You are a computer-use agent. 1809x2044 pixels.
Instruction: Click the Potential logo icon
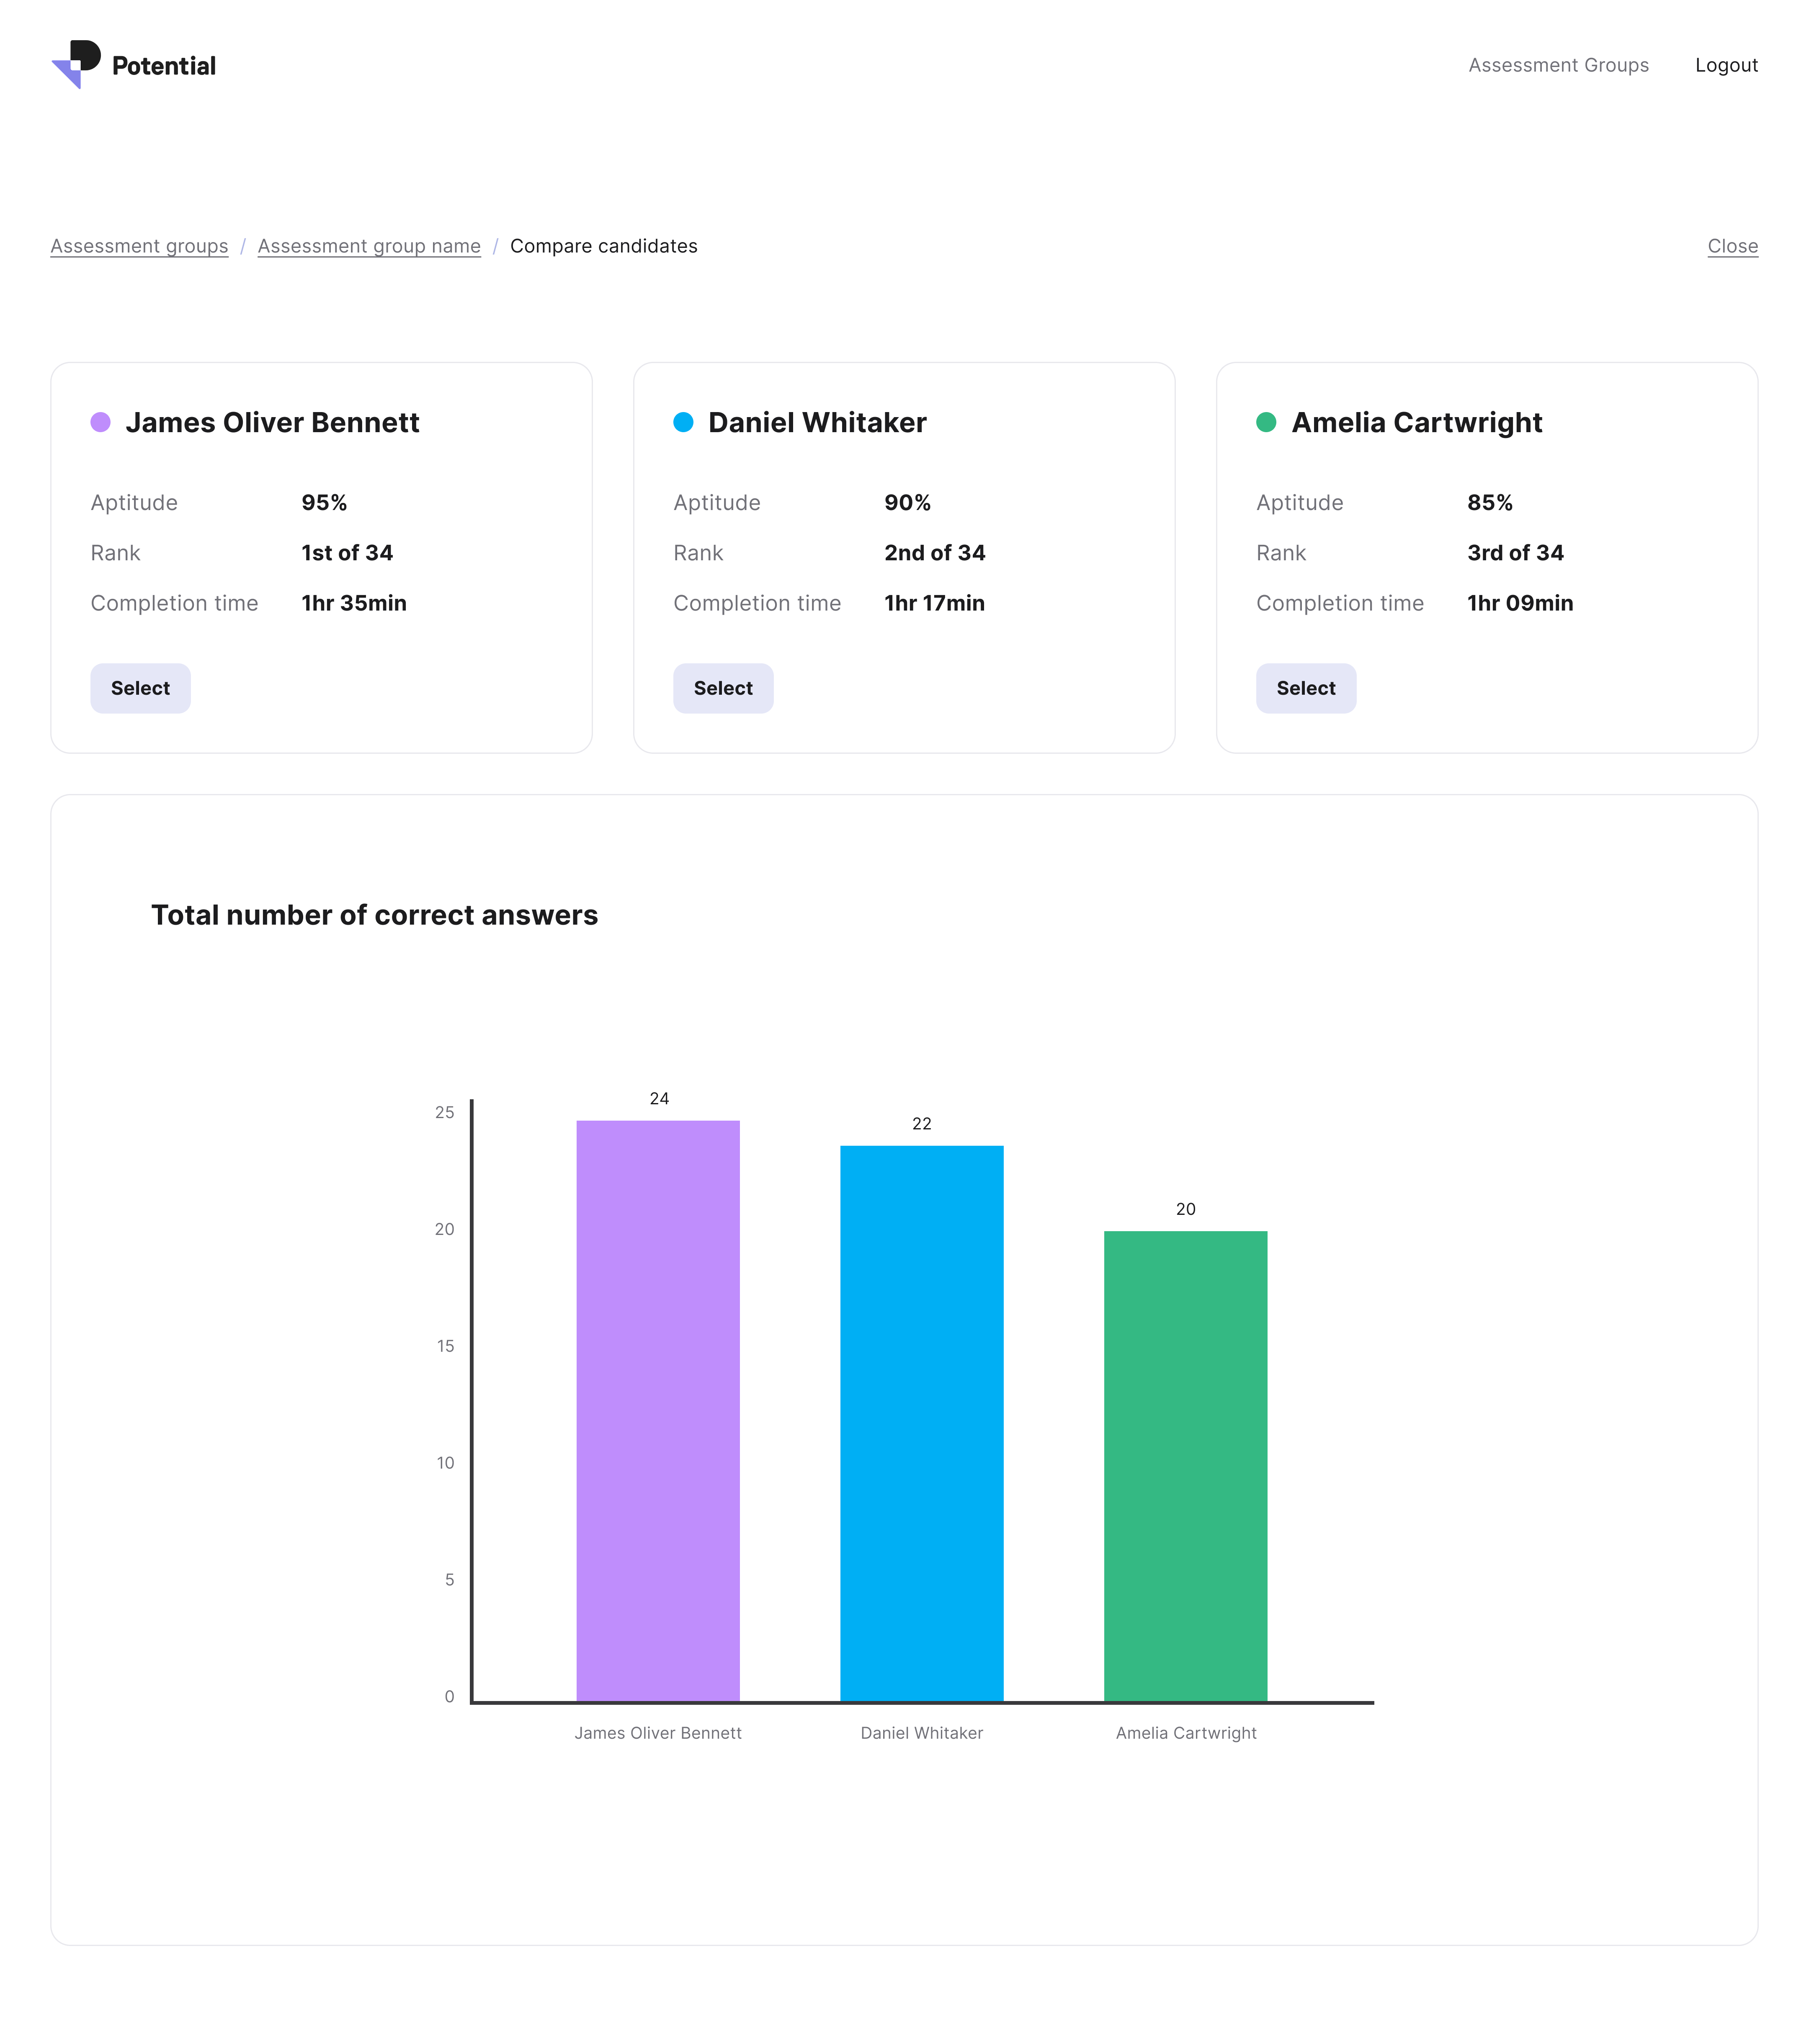click(76, 65)
